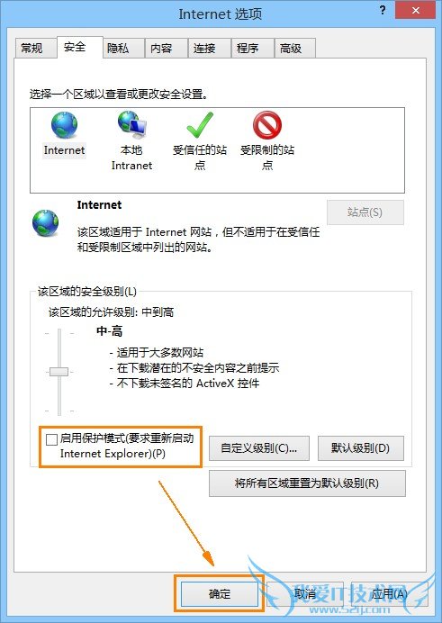The image size is (442, 623).
Task: Open the 高级 tab
Action: pyautogui.click(x=291, y=49)
